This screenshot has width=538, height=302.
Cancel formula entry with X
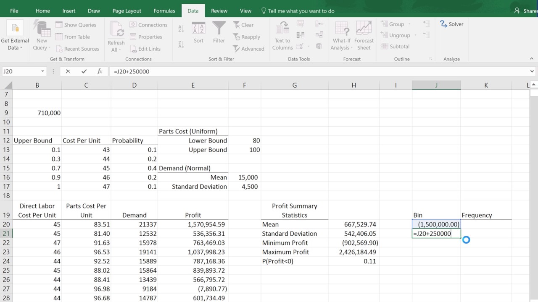pyautogui.click(x=68, y=71)
